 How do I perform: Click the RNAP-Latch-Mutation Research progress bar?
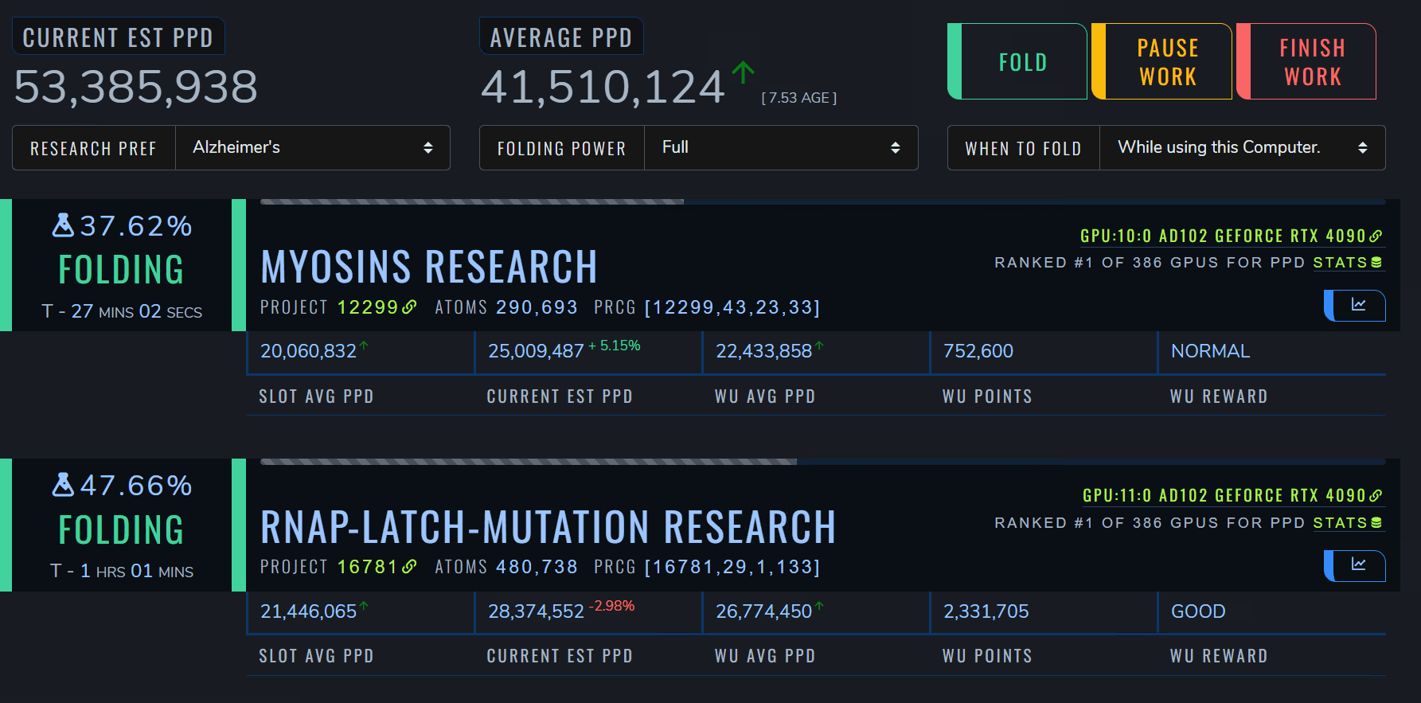tap(822, 462)
